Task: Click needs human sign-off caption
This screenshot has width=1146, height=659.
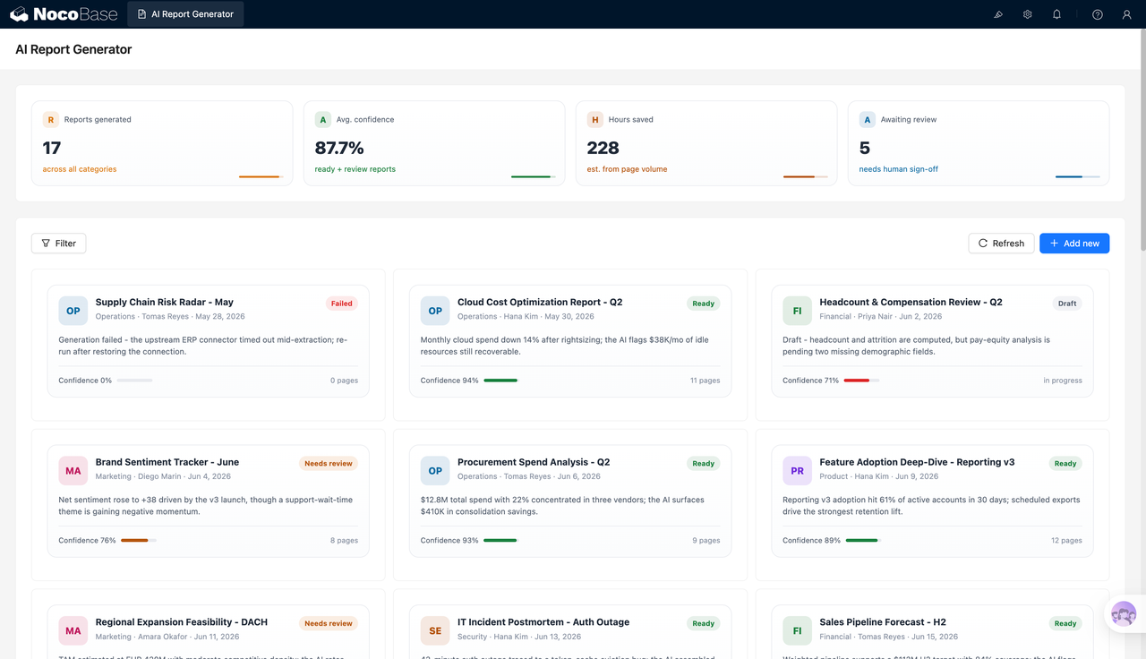Action: [899, 169]
